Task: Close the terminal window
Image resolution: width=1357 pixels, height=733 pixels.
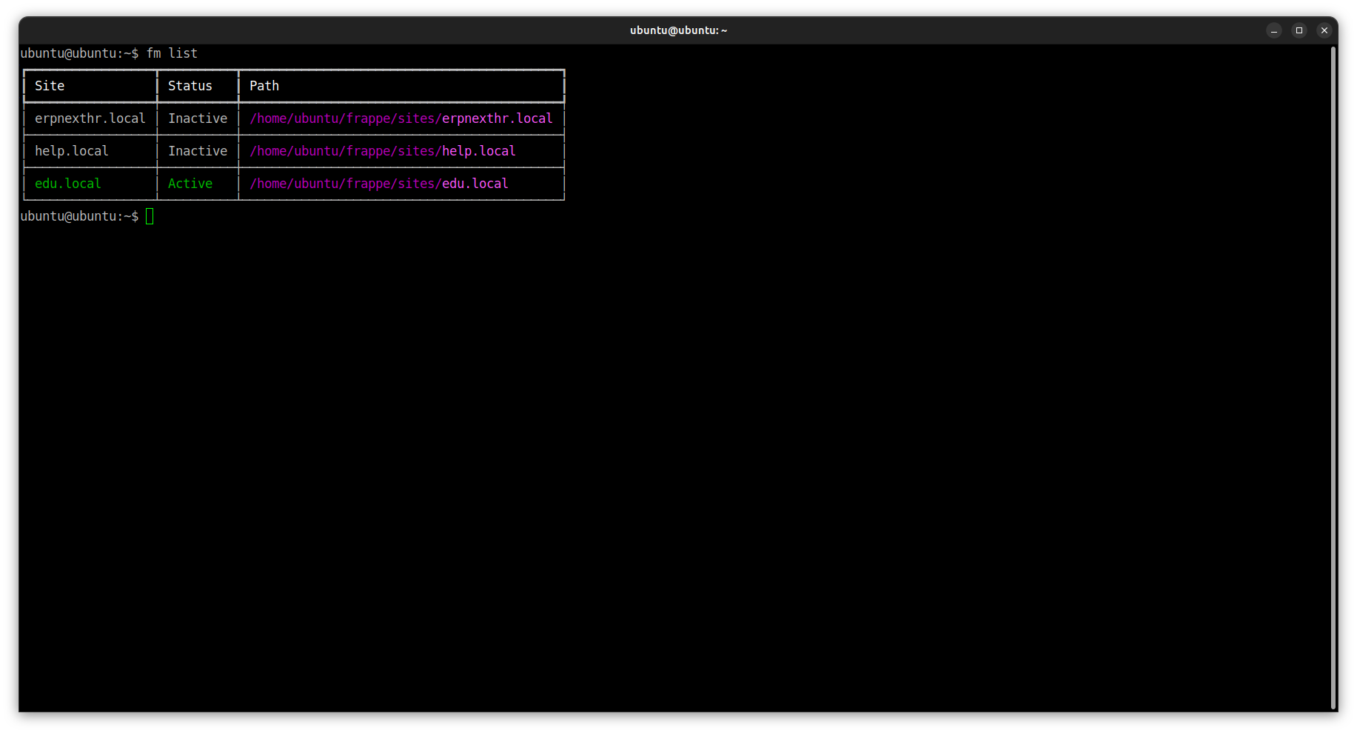Action: [x=1324, y=30]
